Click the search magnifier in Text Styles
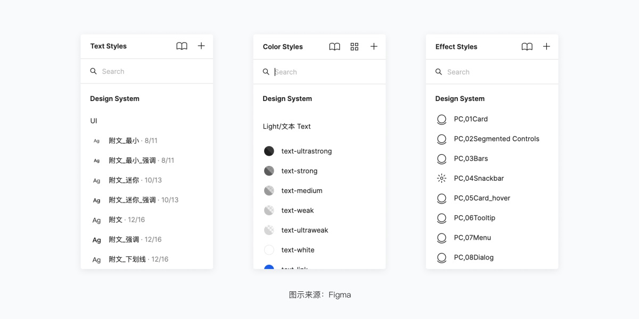 coord(94,71)
